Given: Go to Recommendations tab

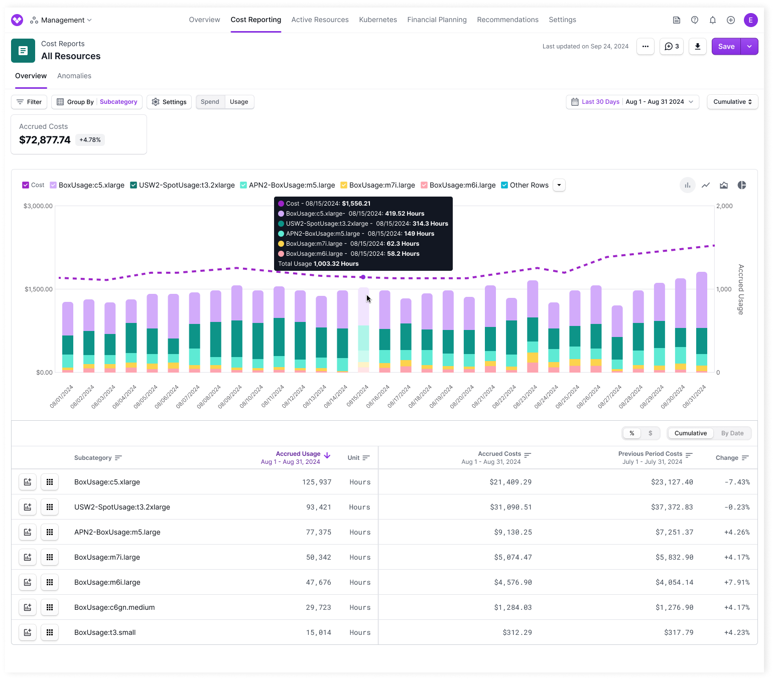Looking at the screenshot, I should [507, 20].
